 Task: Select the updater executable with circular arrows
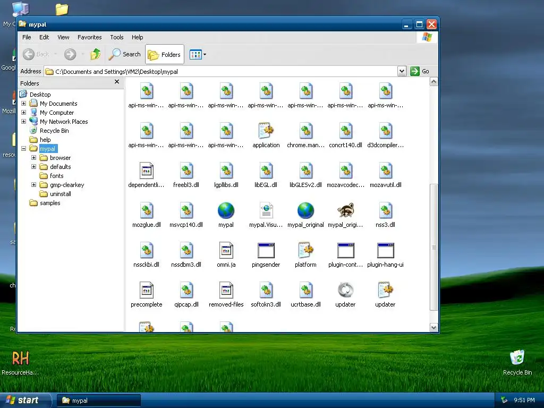tap(345, 291)
